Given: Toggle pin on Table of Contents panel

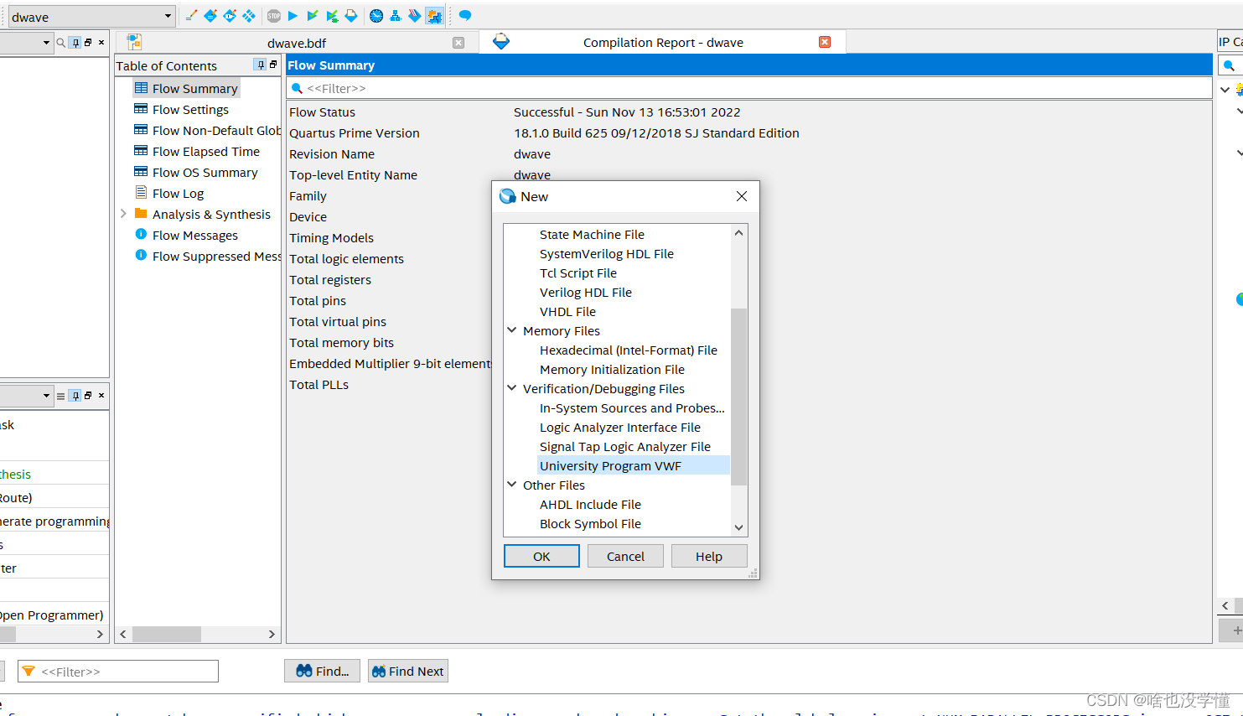Looking at the screenshot, I should [261, 65].
